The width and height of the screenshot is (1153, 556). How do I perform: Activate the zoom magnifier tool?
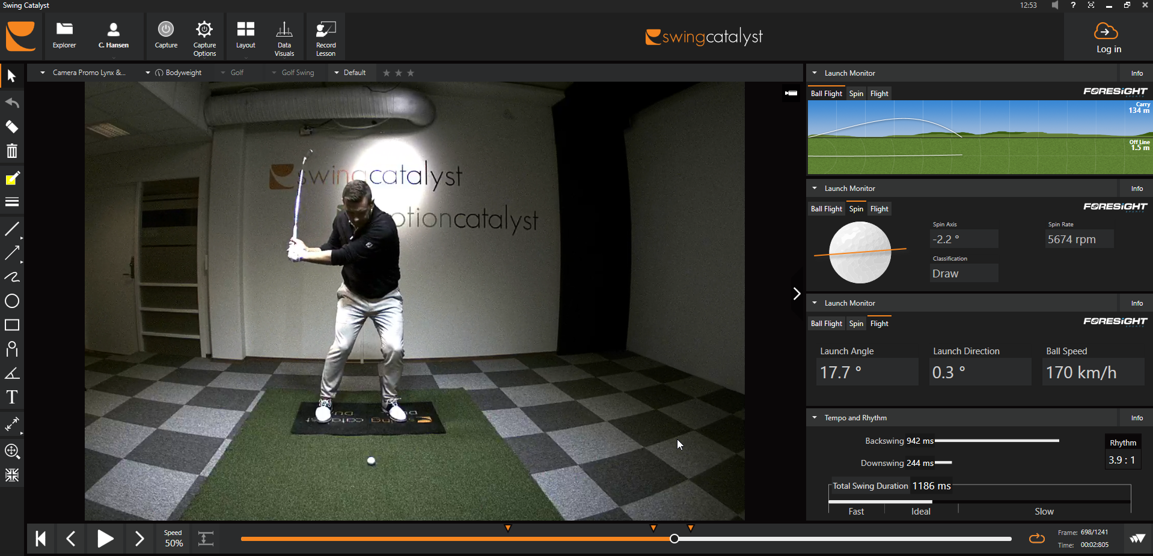[12, 451]
